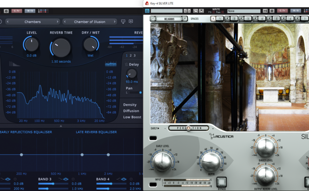Open the gear settings icon in Key-4 toolbar
Viewport: 309px width, 191px height.
coord(272,11)
